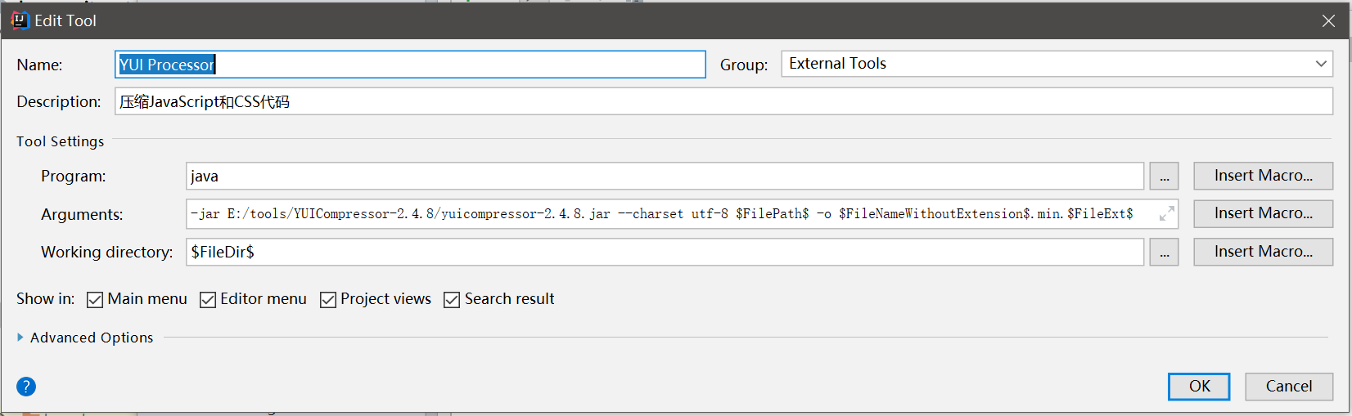Click the blue help question mark icon
Screen dimensions: 1352x416
pos(26,387)
